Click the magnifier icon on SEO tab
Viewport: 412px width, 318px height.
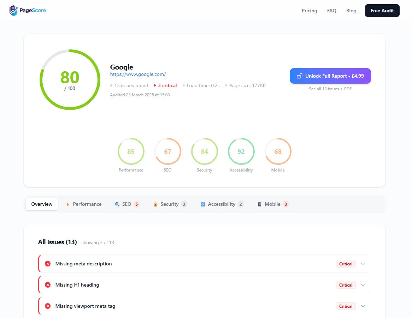pos(117,204)
